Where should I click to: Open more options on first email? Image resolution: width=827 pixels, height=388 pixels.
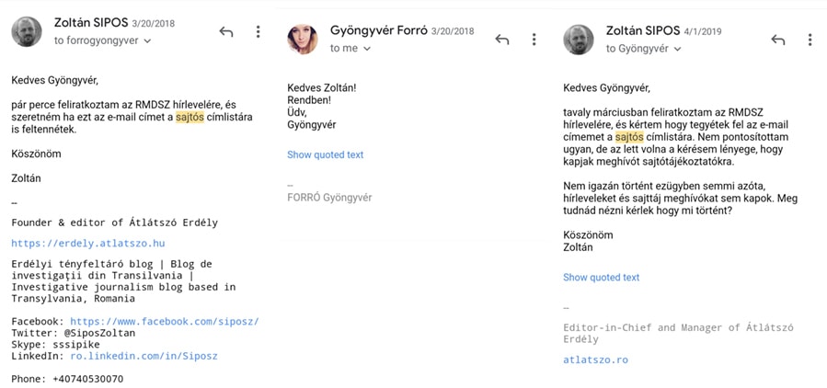click(258, 31)
